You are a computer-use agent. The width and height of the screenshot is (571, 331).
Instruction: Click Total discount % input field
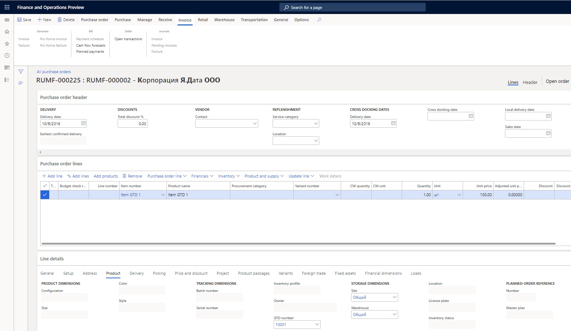[133, 123]
